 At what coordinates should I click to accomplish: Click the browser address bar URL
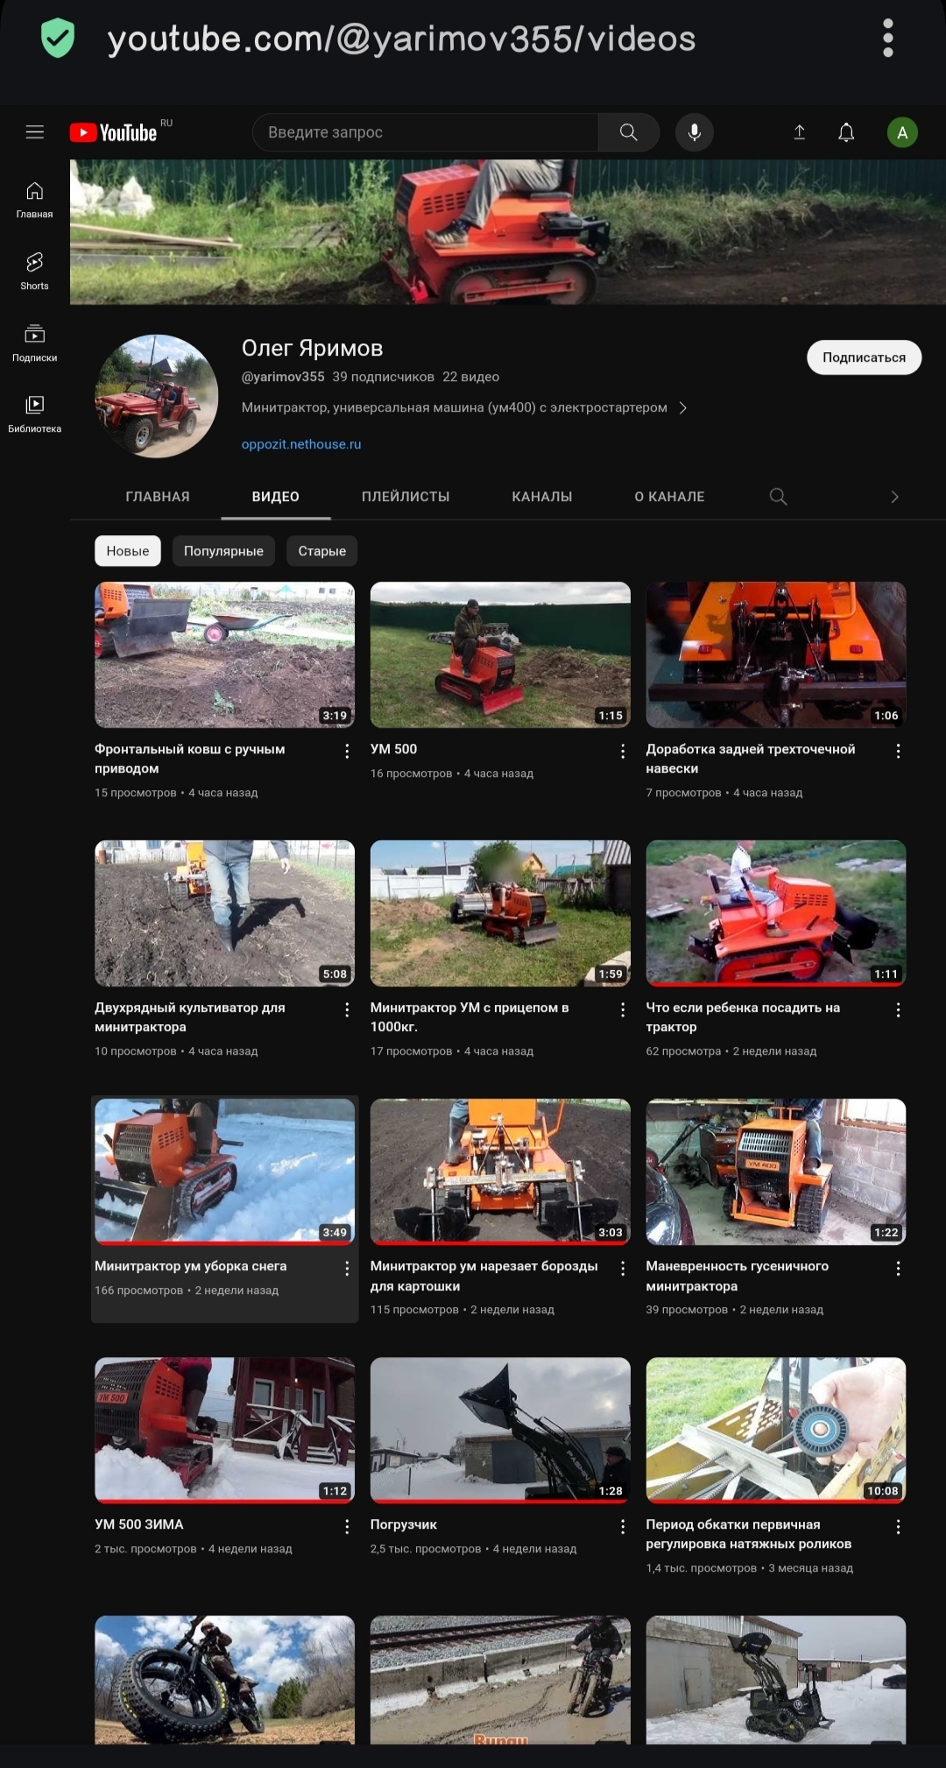click(x=401, y=39)
